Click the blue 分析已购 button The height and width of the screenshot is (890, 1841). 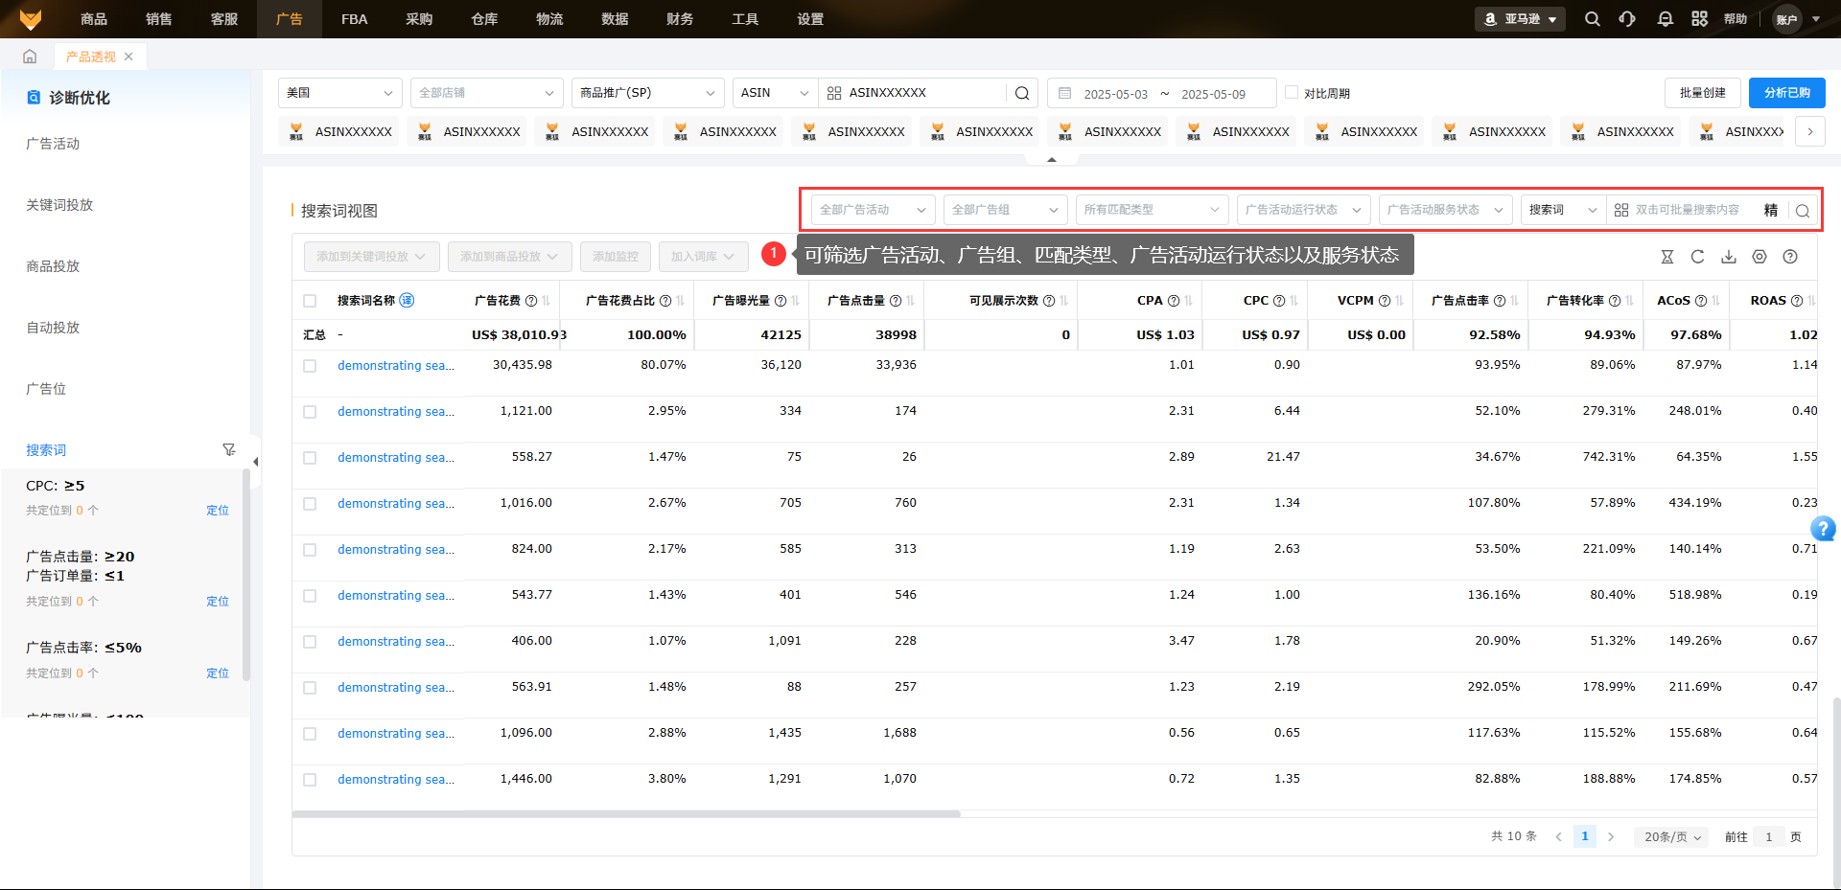click(1786, 93)
